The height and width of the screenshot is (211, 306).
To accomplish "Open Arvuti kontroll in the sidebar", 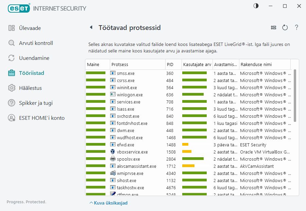I will [36, 43].
